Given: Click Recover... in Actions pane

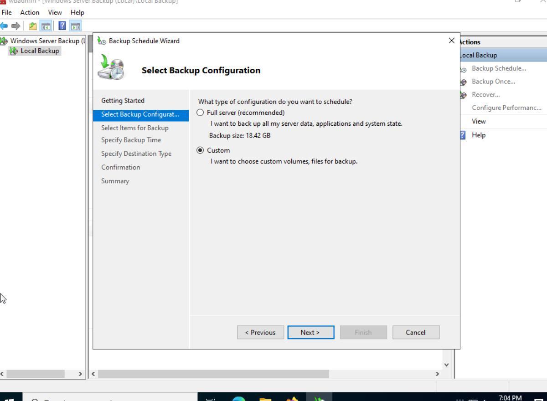Looking at the screenshot, I should point(485,95).
